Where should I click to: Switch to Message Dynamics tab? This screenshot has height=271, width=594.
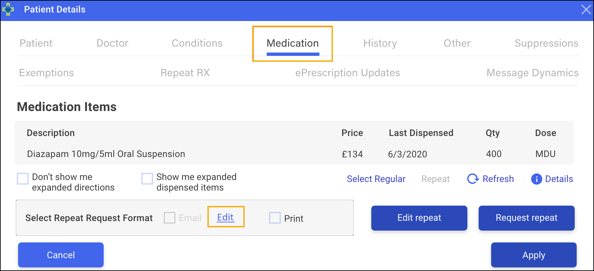coord(532,73)
